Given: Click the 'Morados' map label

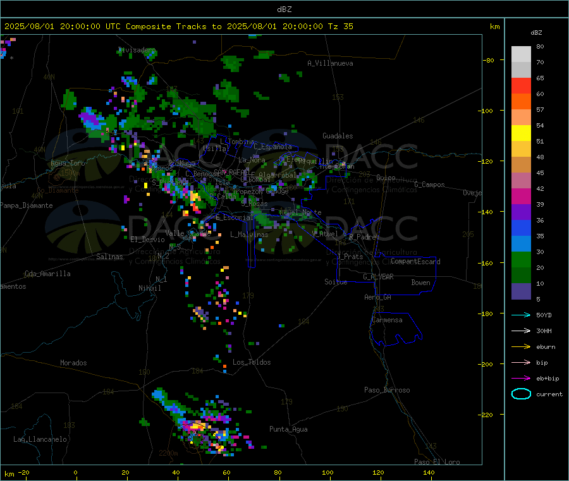Looking at the screenshot, I should click(x=74, y=363).
